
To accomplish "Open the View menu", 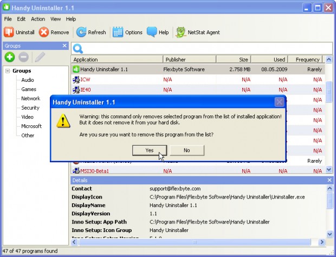I will tap(55, 19).
